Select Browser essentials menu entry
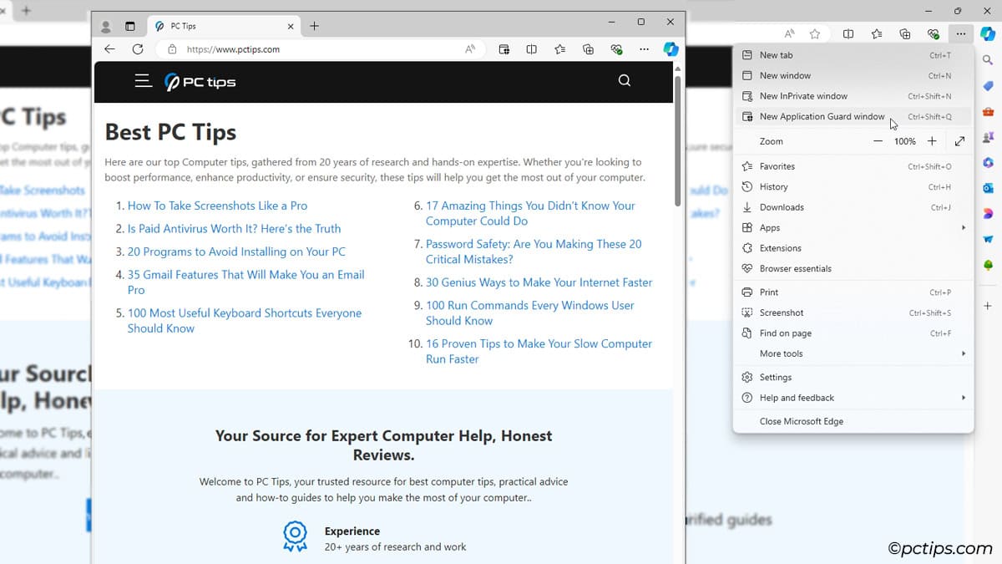Image resolution: width=1002 pixels, height=564 pixels. point(853,269)
